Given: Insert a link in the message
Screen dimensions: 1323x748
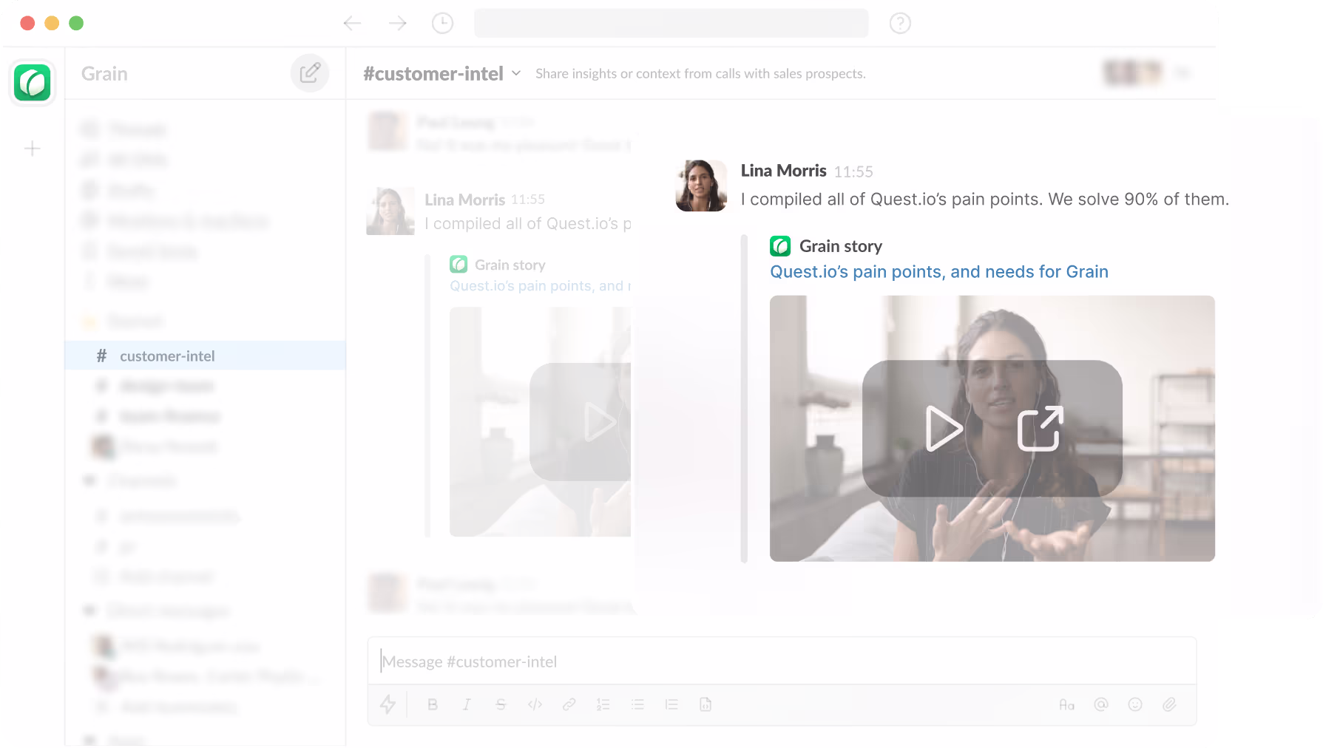Looking at the screenshot, I should click(569, 704).
